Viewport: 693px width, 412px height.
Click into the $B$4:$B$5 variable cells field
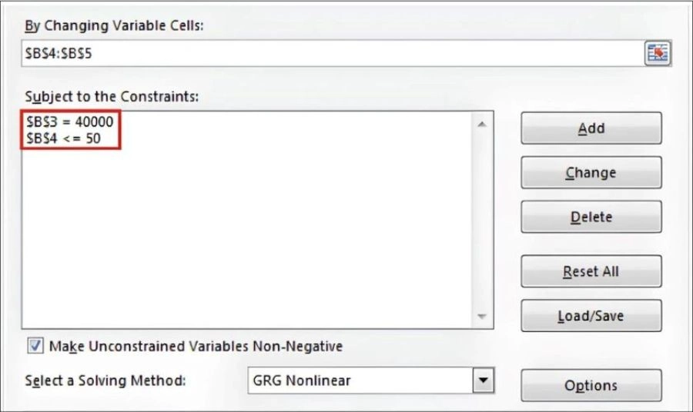(x=331, y=53)
